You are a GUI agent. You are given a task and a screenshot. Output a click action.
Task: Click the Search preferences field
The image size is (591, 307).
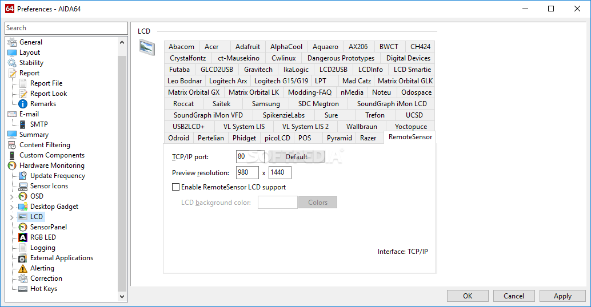(66, 28)
